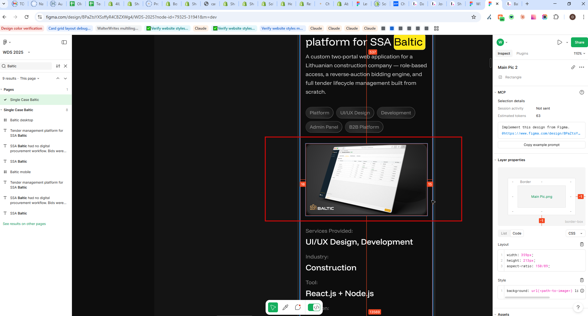Expand the Assets section
The height and width of the screenshot is (316, 588).
click(495, 314)
